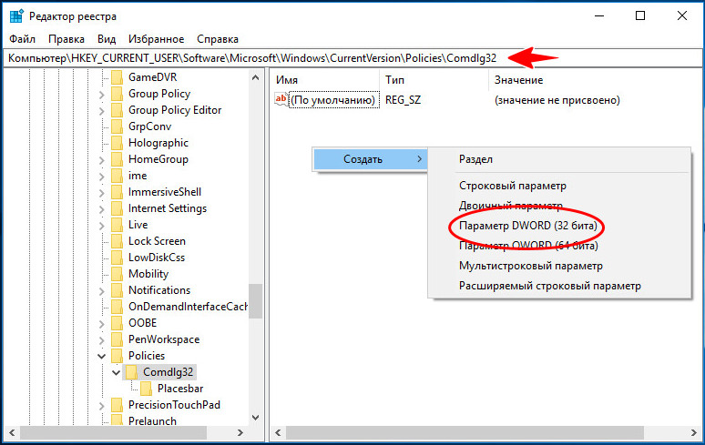Image resolution: width=705 pixels, height=445 pixels.
Task: Click the Registry Editor app icon in title bar
Action: point(16,16)
